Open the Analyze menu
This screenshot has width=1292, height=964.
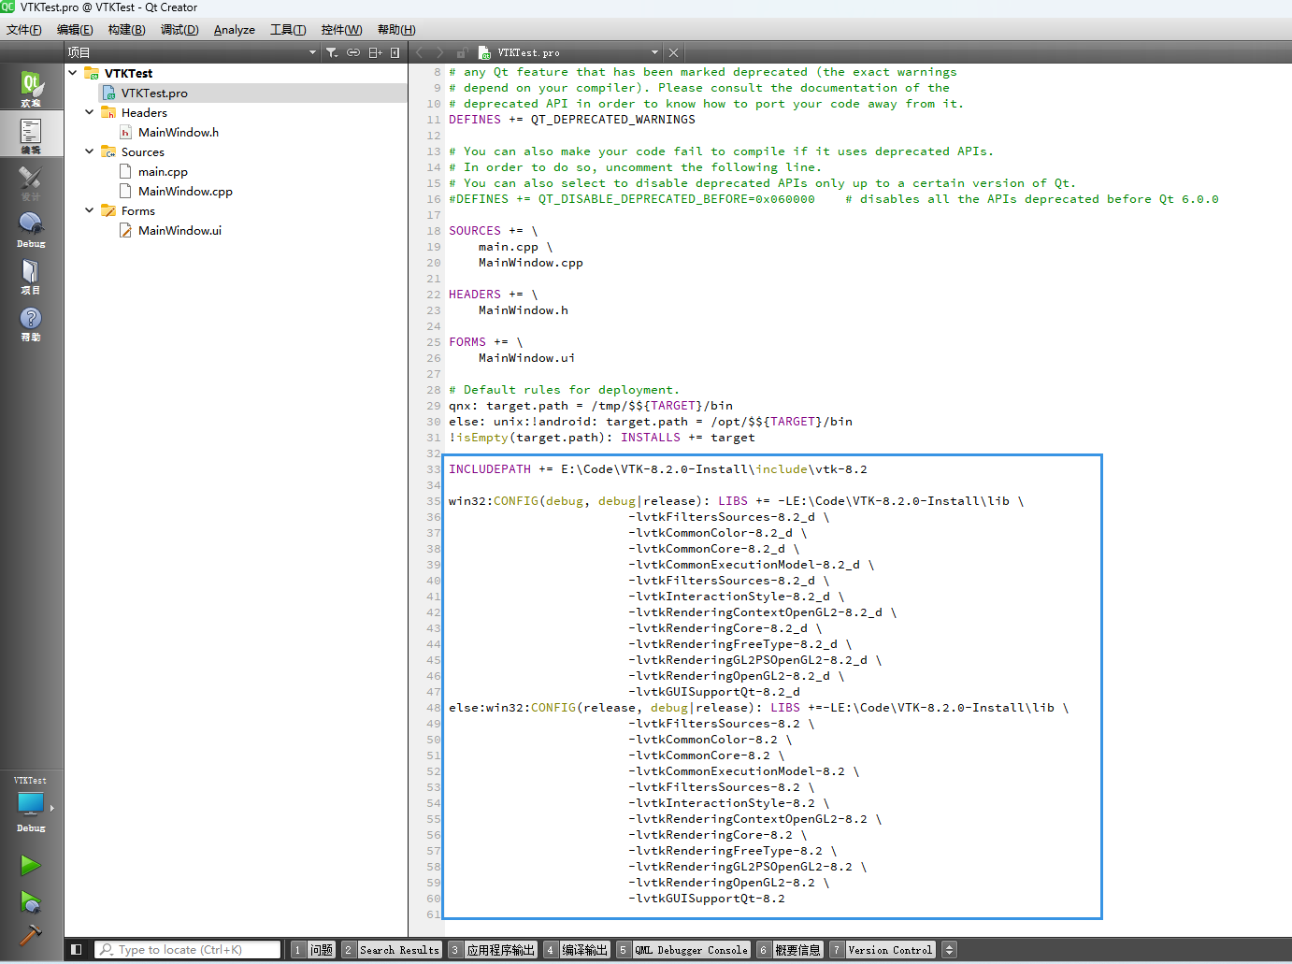234,30
